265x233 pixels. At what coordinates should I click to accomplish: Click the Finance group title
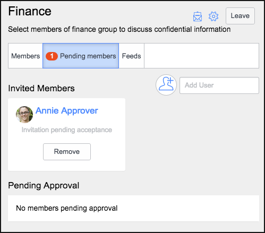click(x=30, y=11)
